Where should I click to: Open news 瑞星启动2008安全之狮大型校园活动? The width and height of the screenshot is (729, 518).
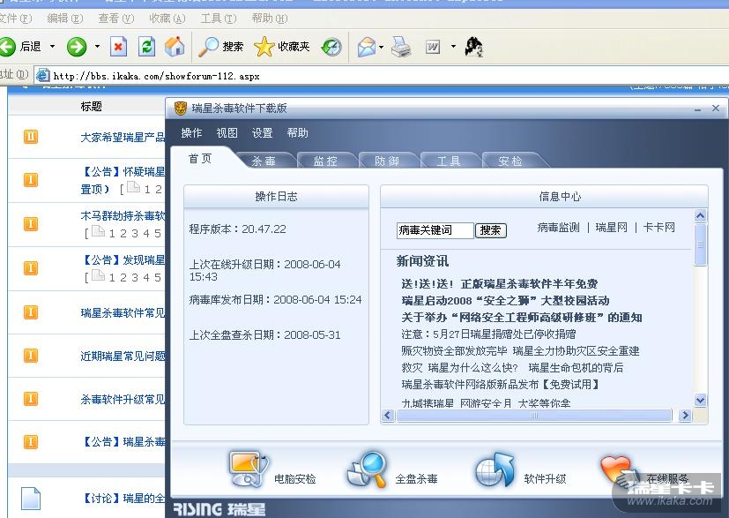point(505,301)
